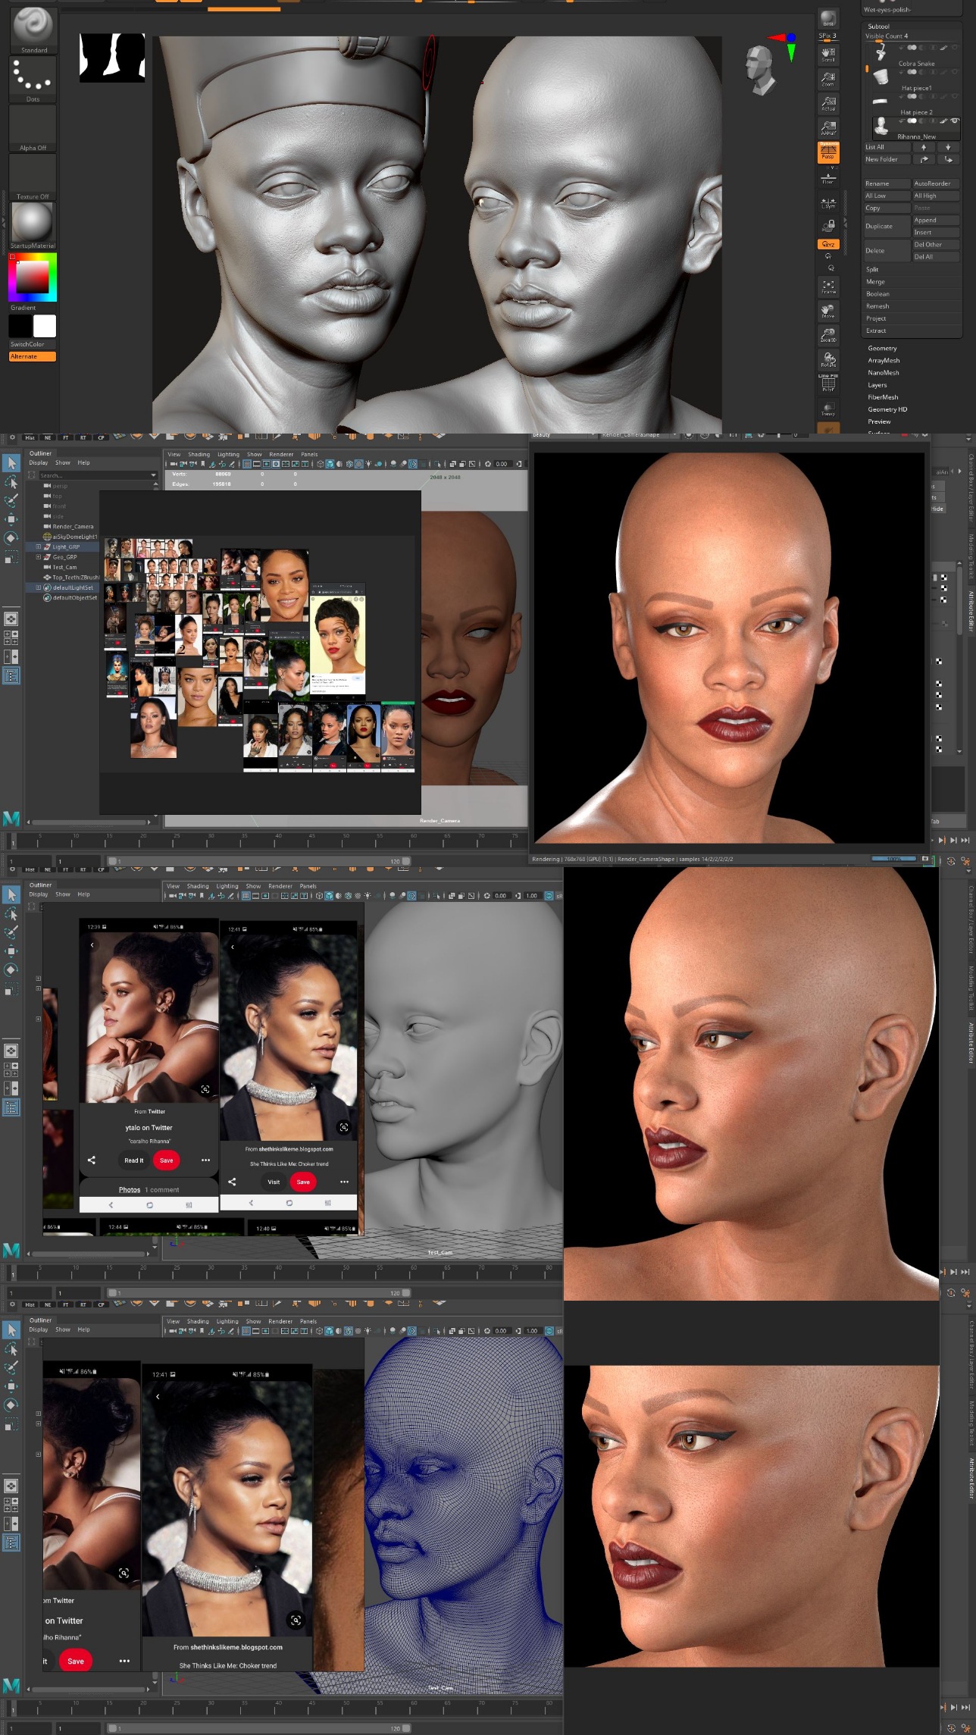Open the Remesh submenu
The width and height of the screenshot is (976, 1735).
[877, 305]
